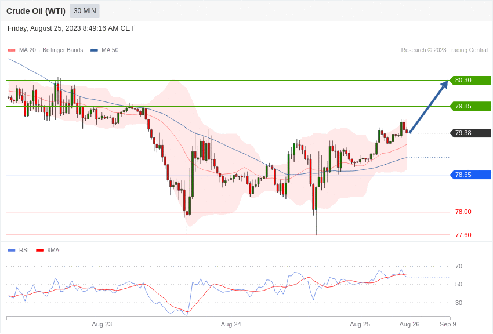
Task: Click the 80.30 green resistance label
Action: tap(471, 81)
